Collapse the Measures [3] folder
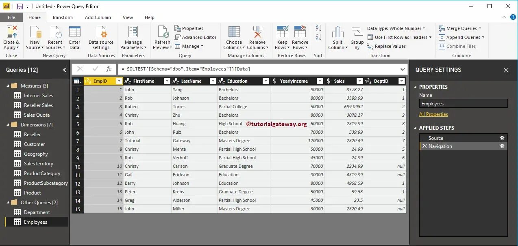The height and width of the screenshot is (246, 518). tap(8, 86)
